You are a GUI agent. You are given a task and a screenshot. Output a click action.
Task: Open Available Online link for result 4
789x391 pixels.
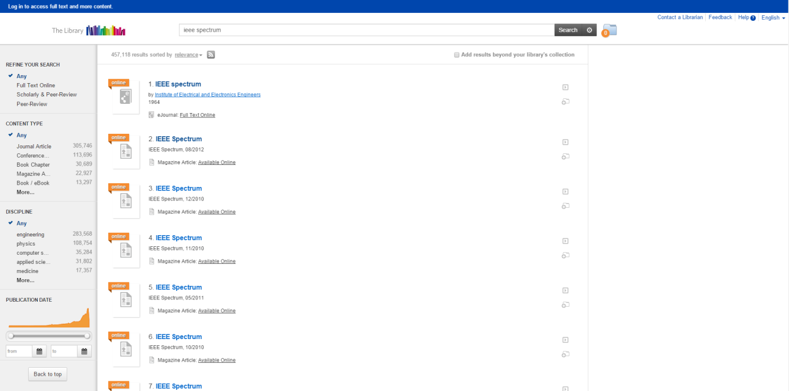tap(217, 261)
